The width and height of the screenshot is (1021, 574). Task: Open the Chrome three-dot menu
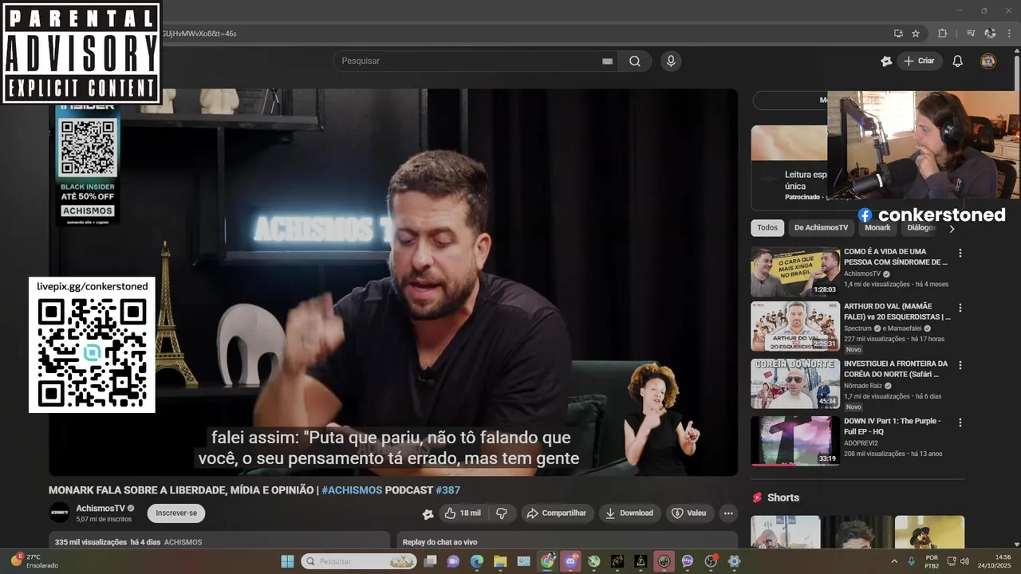1010,33
